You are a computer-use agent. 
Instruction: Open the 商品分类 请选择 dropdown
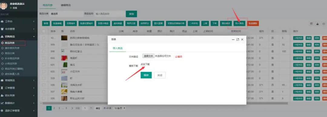(x=66, y=14)
